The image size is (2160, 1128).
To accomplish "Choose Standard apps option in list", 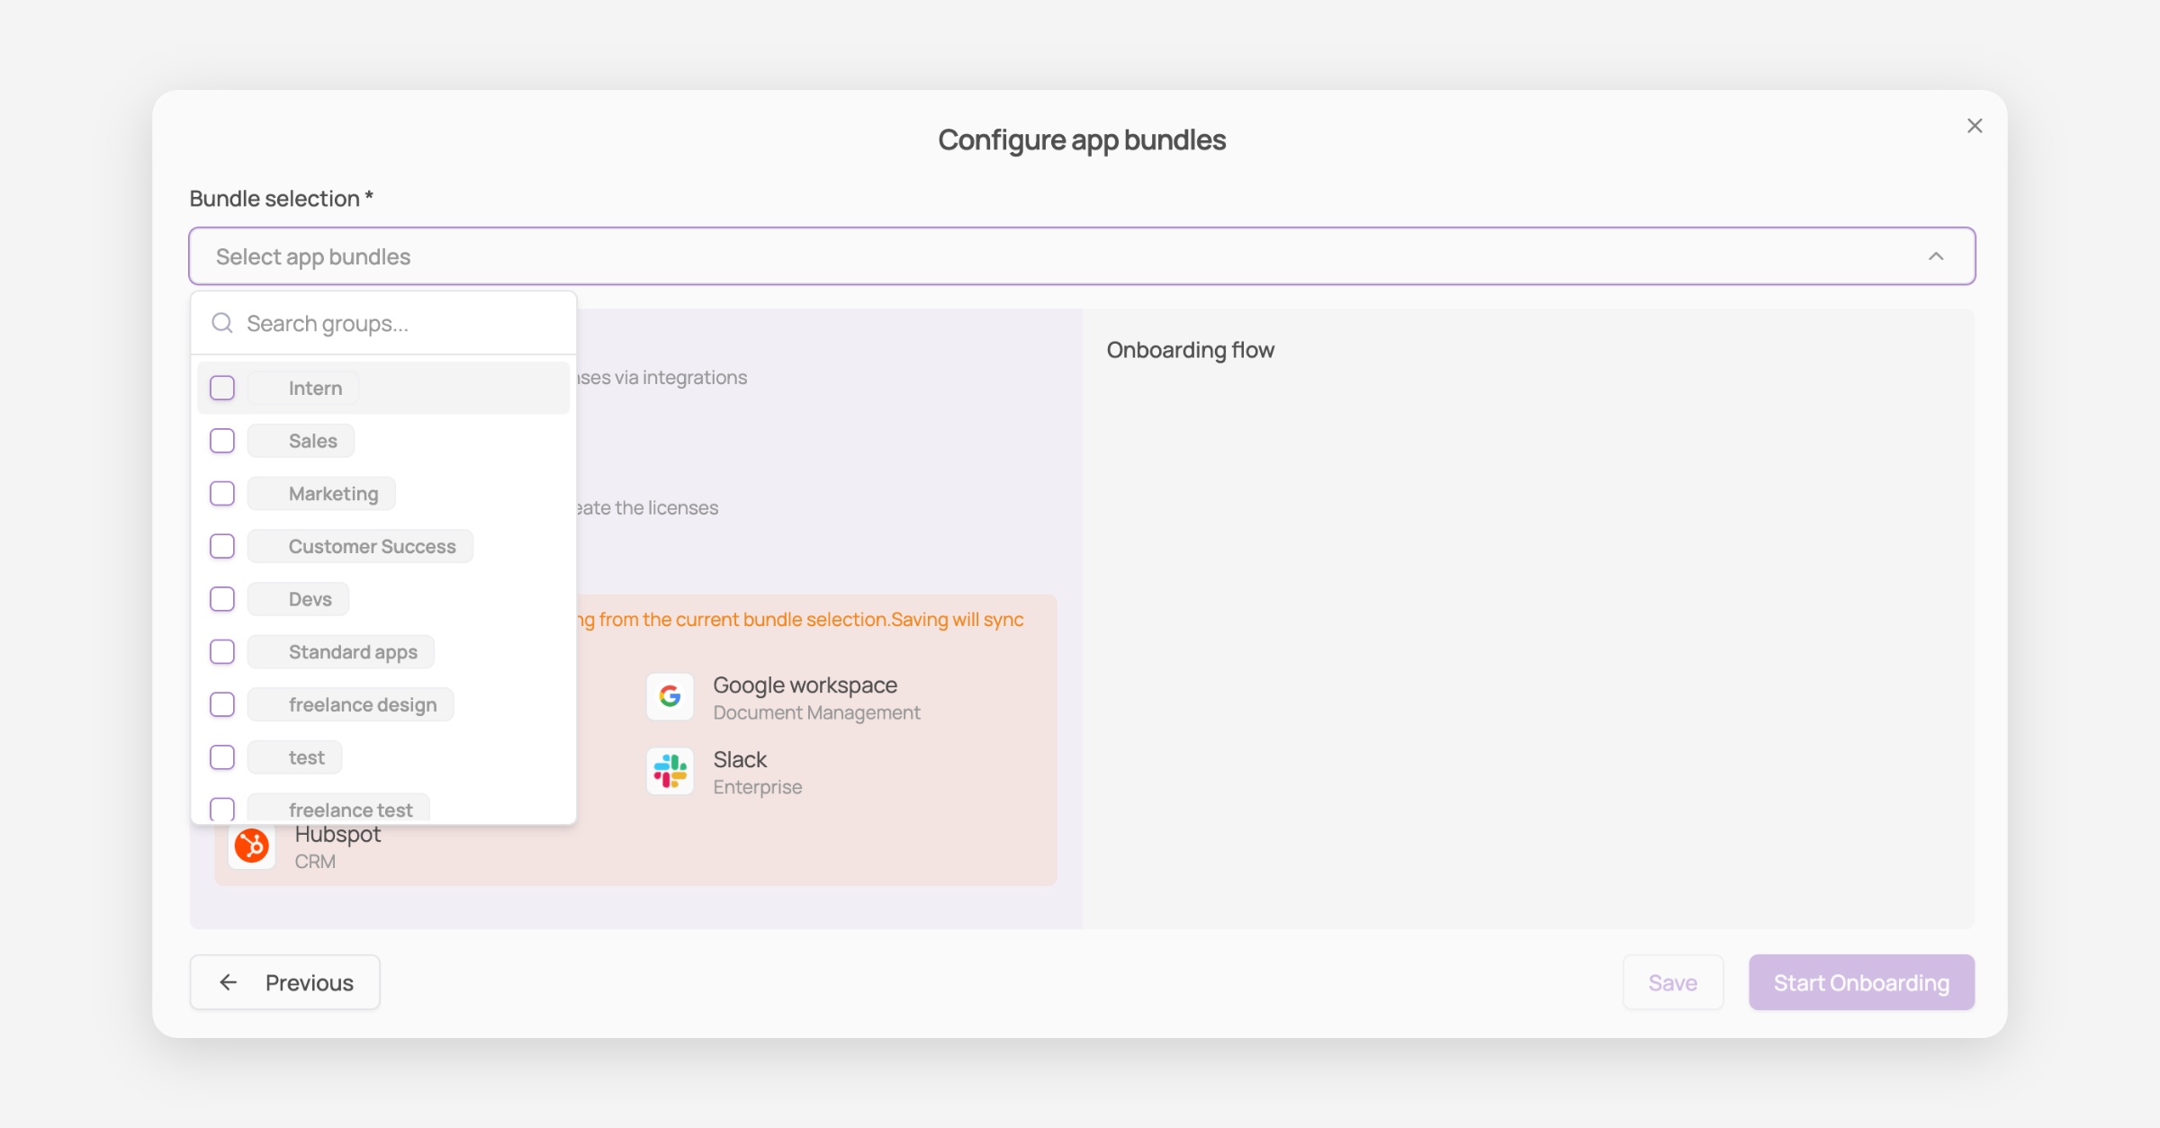I will click(x=353, y=652).
